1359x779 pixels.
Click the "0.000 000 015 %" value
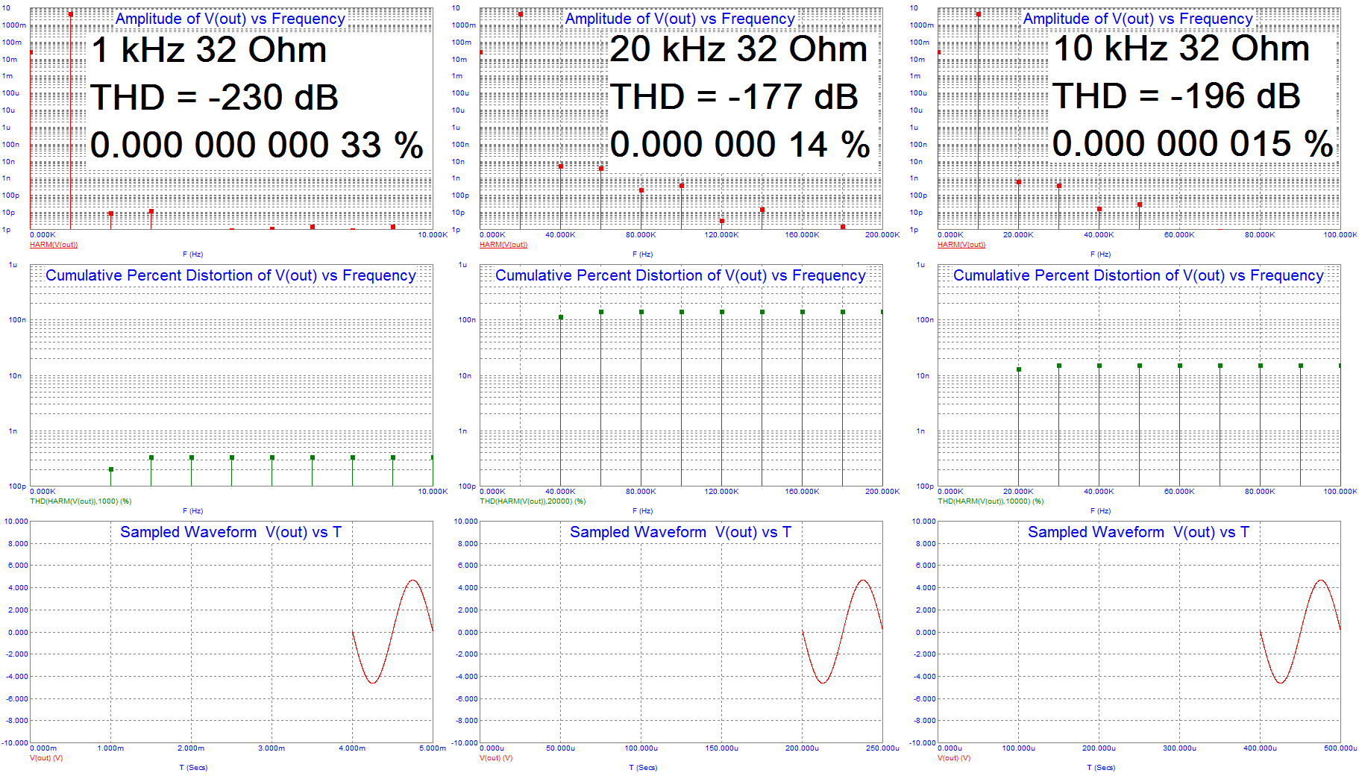click(1193, 143)
